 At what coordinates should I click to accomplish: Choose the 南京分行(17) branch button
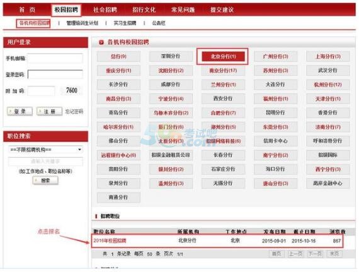pos(223,71)
